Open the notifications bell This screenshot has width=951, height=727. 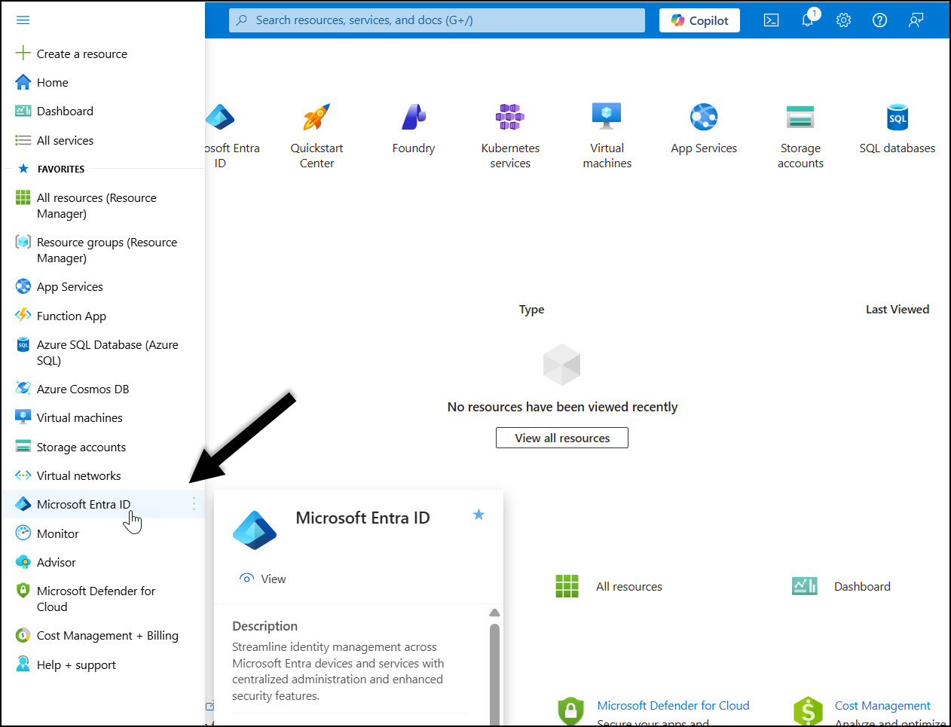coord(807,20)
